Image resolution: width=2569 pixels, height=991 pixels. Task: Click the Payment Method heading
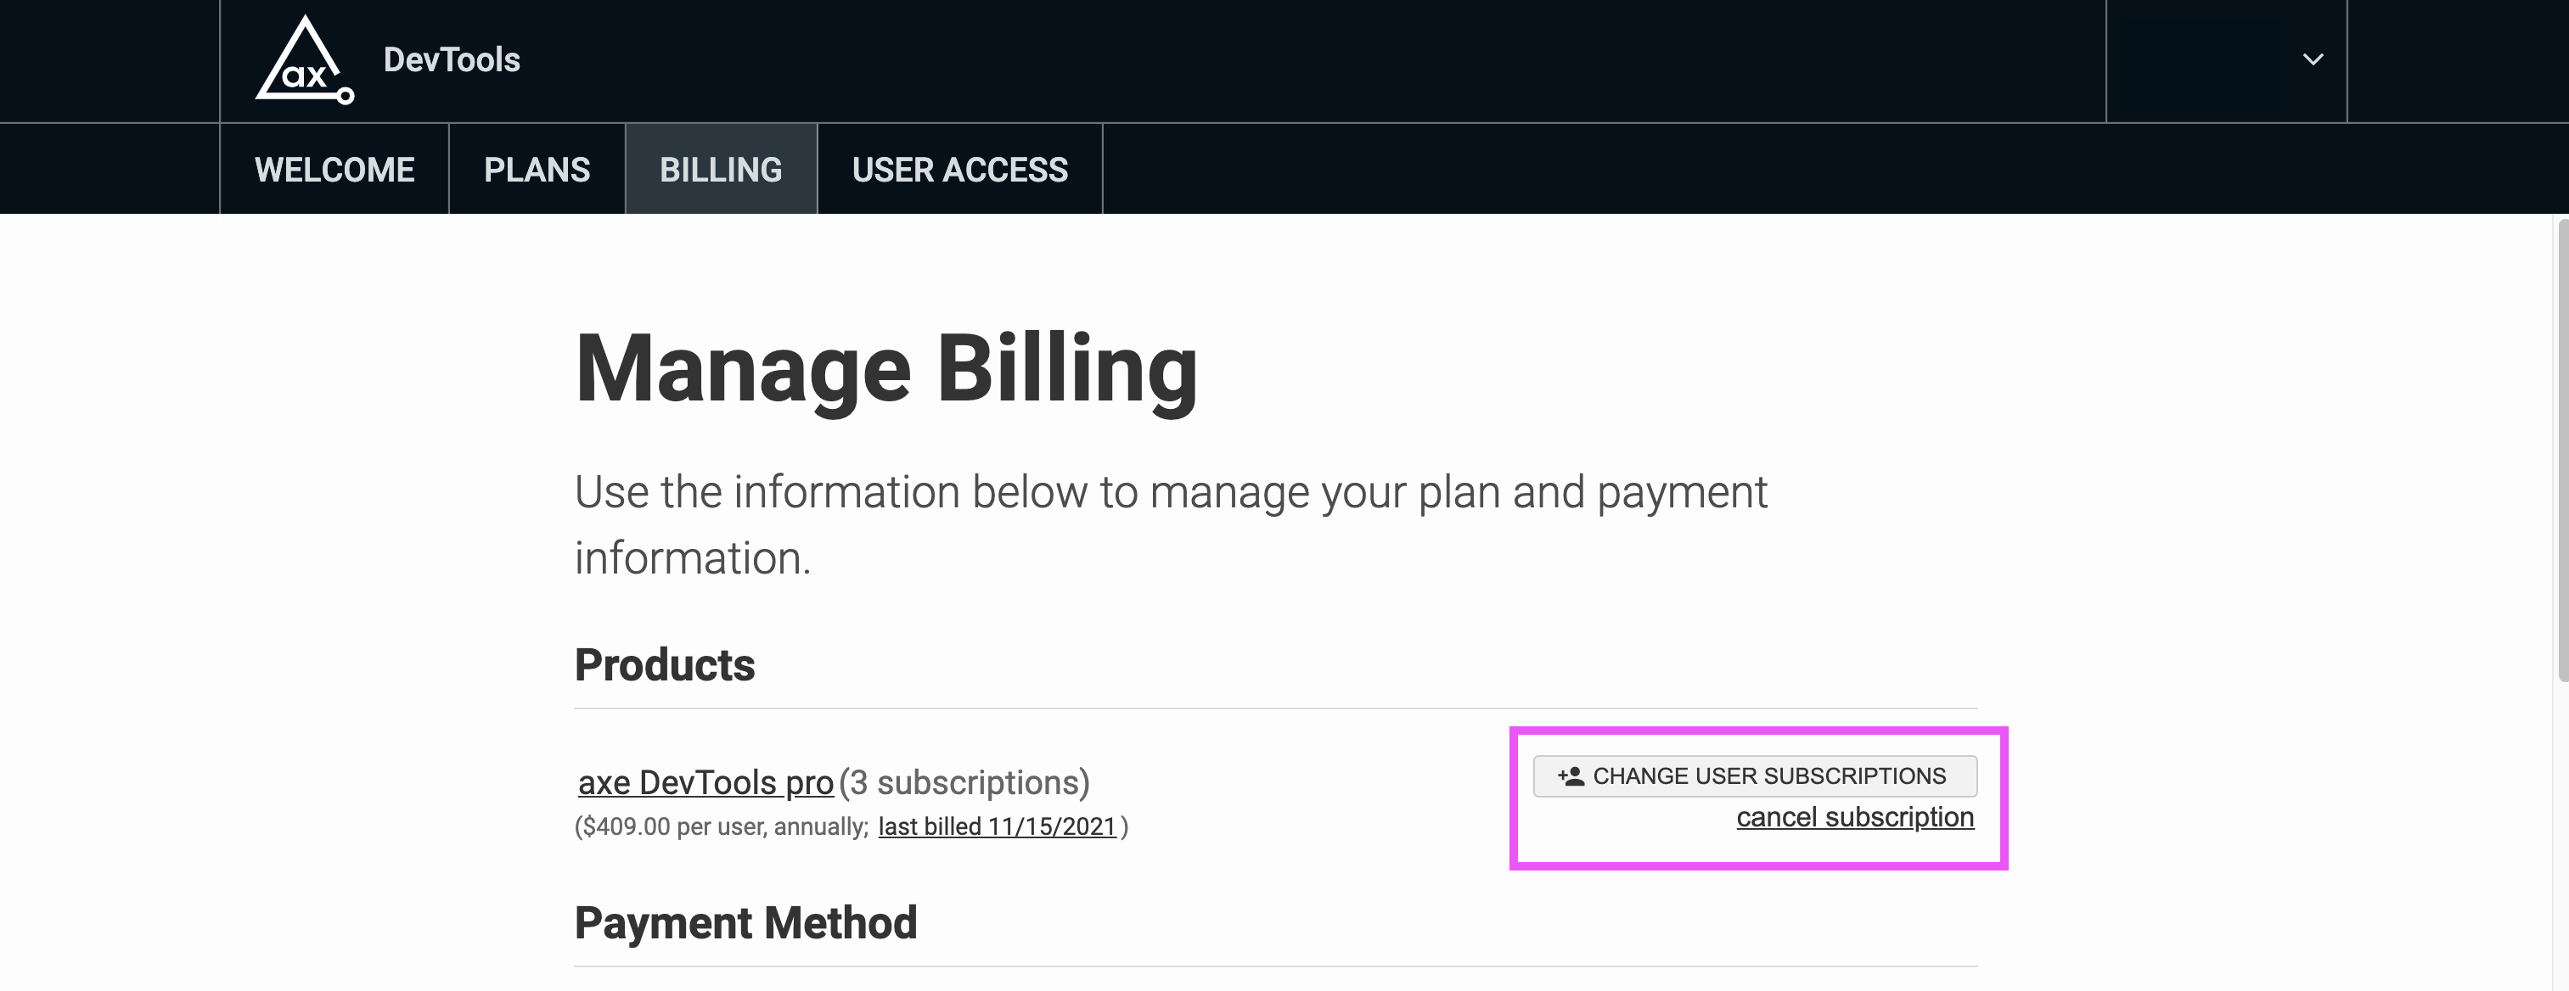[x=744, y=921]
